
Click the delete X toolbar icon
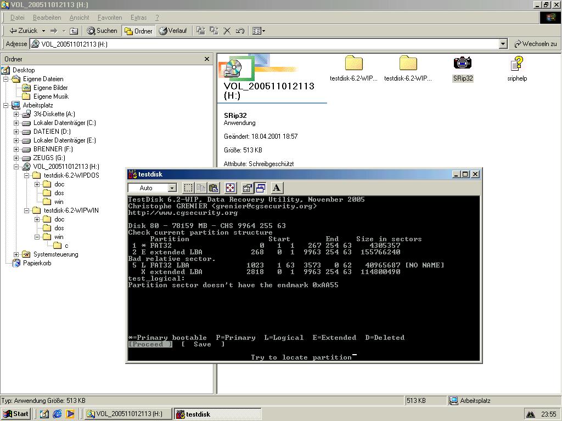coord(227,31)
